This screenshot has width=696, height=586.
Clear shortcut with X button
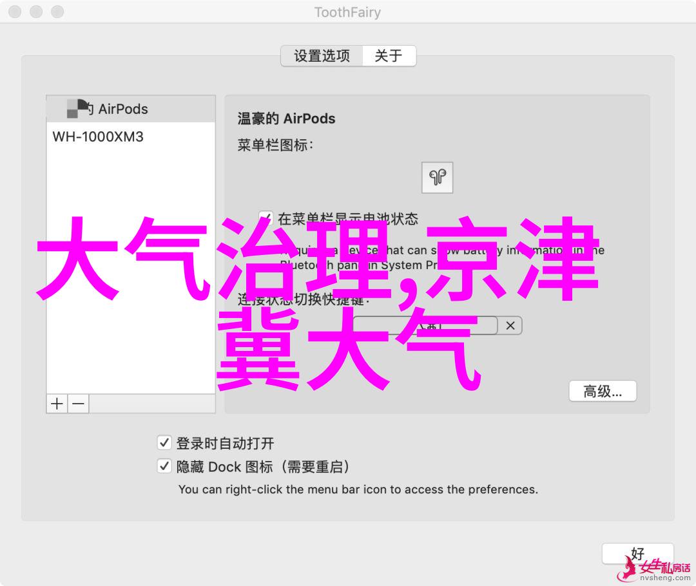[510, 326]
